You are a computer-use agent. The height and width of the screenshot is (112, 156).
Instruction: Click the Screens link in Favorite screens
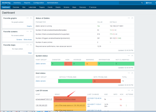(19, 40)
